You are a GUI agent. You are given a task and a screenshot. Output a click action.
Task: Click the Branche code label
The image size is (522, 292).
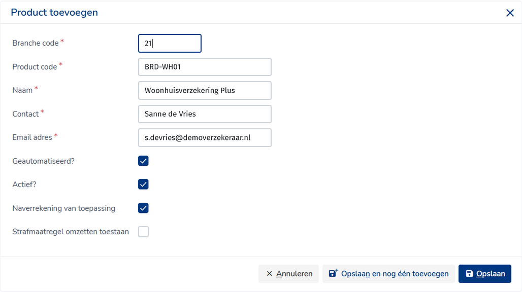tap(35, 43)
